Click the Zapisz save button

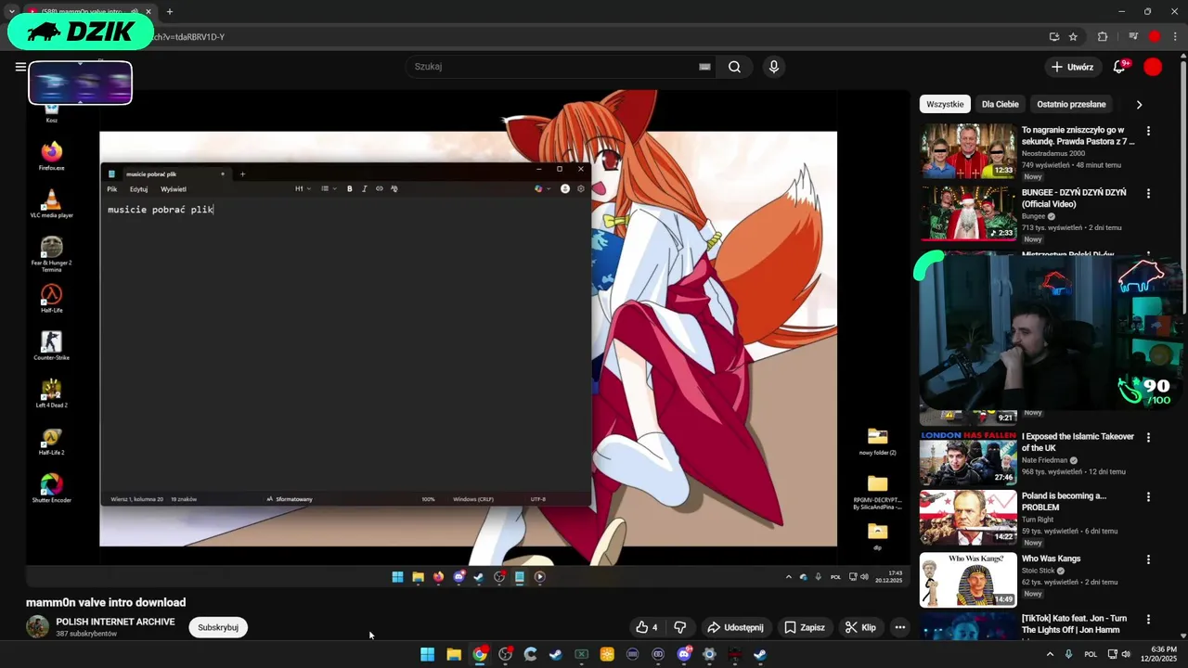[804, 627]
